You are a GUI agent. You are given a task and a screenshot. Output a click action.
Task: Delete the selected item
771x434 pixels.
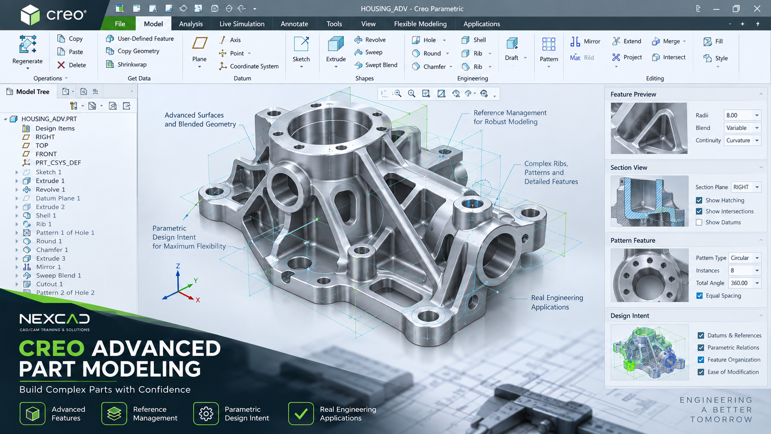tap(71, 65)
